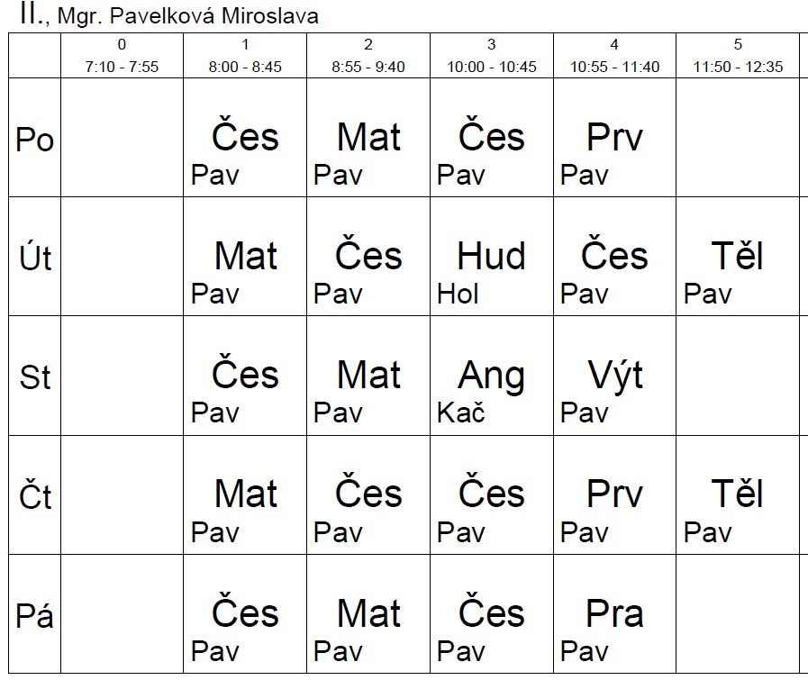Click teacher code Hol in Tuesday's Hud cell
Image resolution: width=808 pixels, height=680 pixels.
coord(458,295)
